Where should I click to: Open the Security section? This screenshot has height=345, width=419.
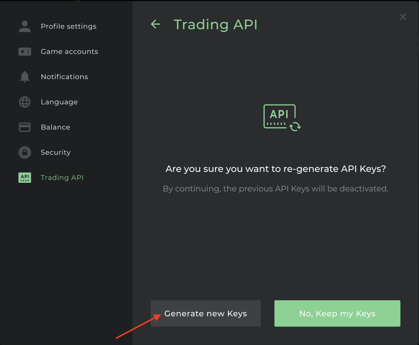56,152
